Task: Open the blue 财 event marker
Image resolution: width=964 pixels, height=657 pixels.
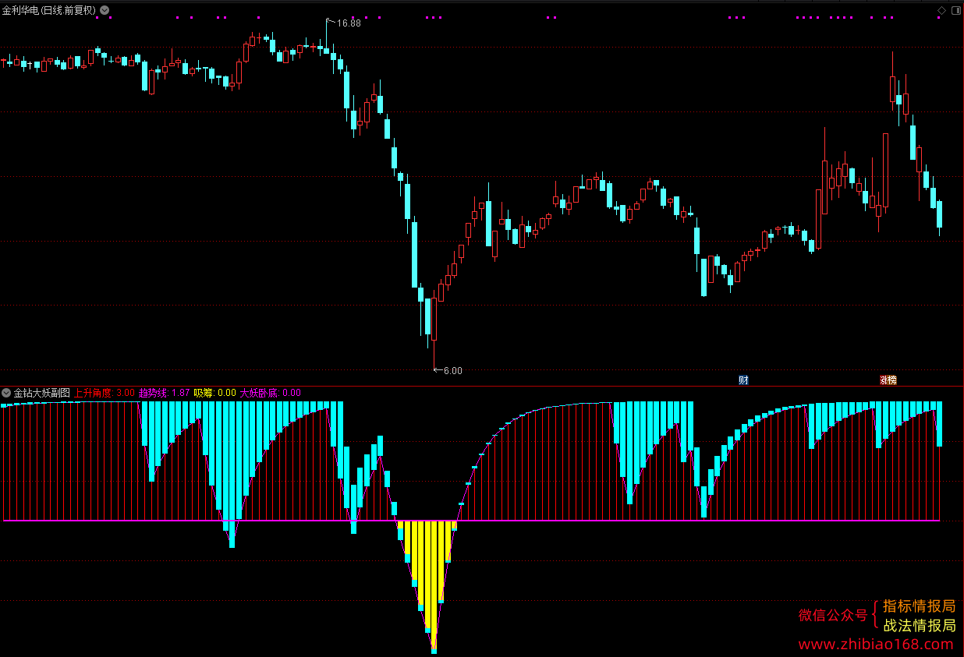Action: coord(743,380)
